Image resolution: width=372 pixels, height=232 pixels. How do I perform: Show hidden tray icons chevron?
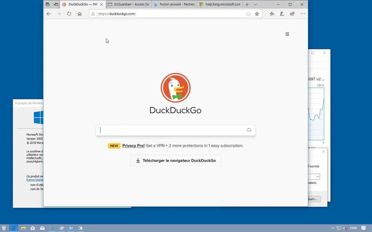coord(333,228)
